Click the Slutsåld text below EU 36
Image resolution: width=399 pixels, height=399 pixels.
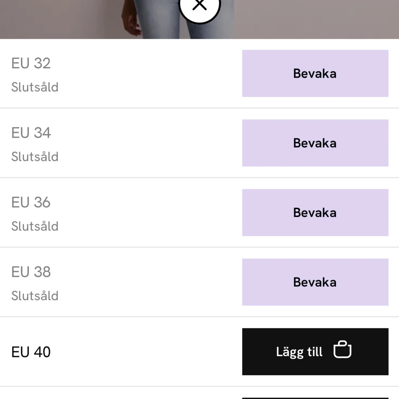[35, 226]
